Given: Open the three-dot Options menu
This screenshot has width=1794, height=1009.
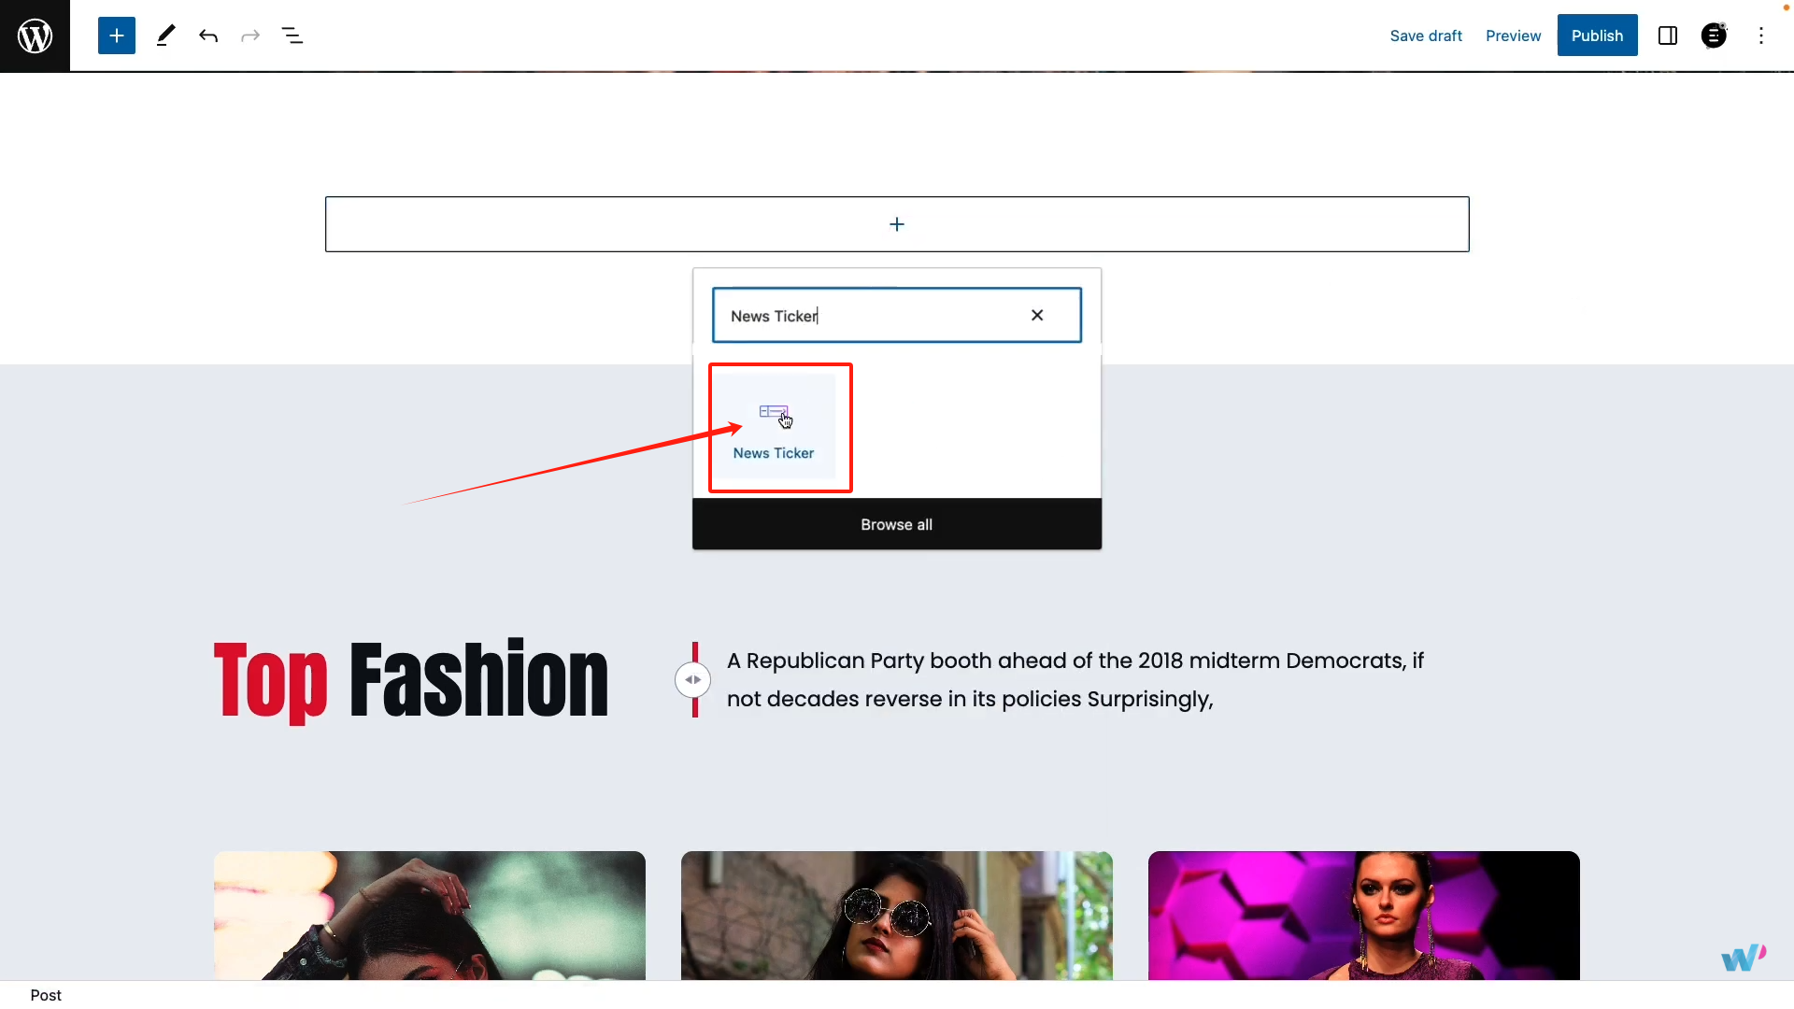Looking at the screenshot, I should pos(1761,36).
